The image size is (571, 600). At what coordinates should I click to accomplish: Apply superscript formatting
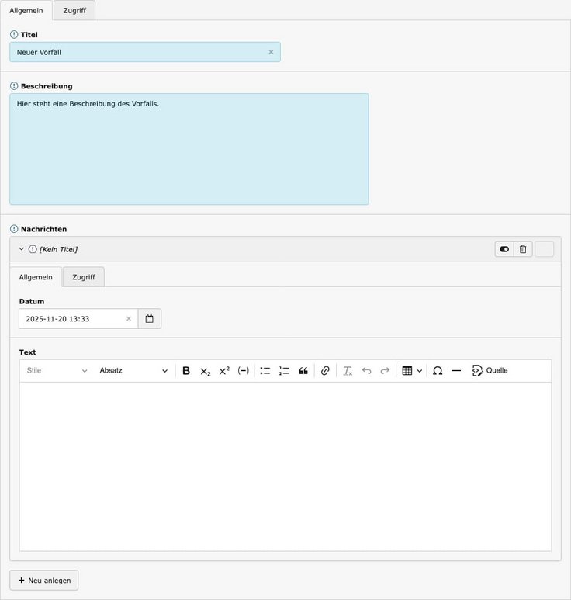[224, 371]
